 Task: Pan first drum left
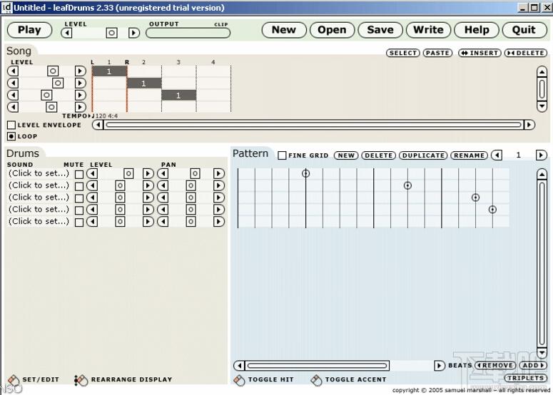pyautogui.click(x=163, y=173)
